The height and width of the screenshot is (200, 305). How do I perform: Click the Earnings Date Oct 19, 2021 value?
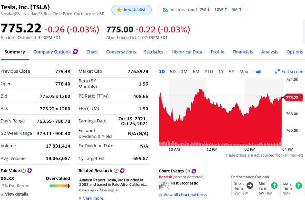133,121
